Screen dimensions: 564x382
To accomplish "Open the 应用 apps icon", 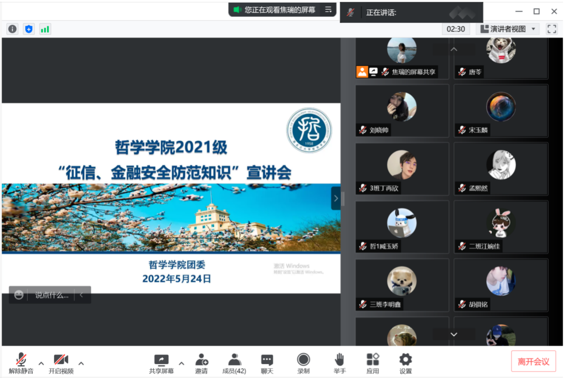I will (372, 364).
